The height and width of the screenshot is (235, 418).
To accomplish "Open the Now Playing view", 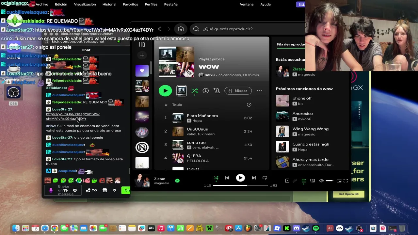I will point(287,181).
